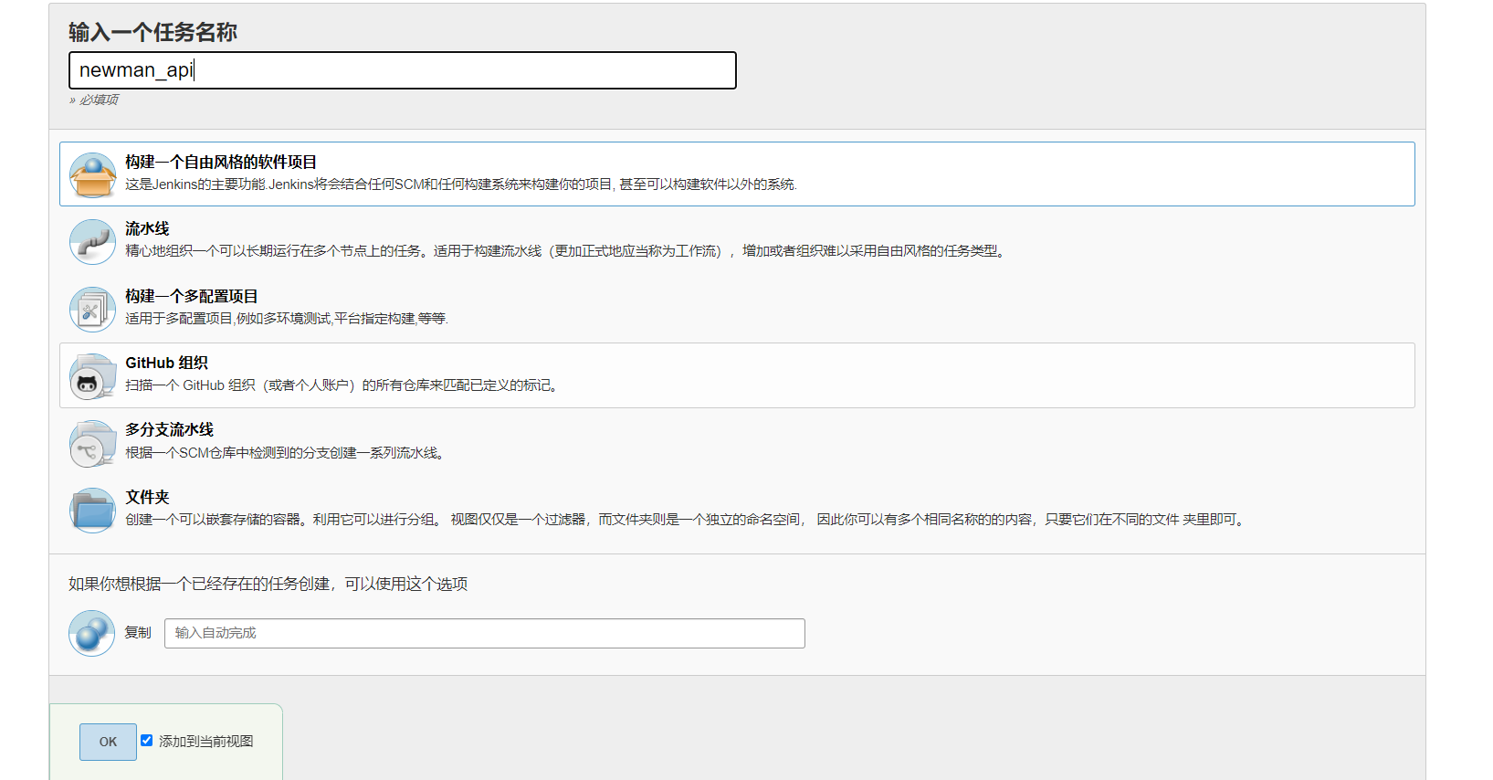Click text 如果你想根据一个已经存在的任务创建
The image size is (1493, 780).
(268, 585)
